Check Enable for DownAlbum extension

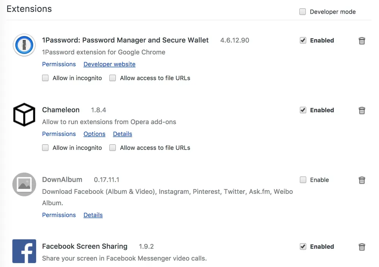pos(303,180)
